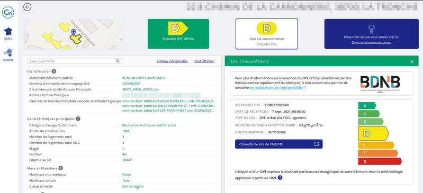Click consumption value INCONNUE

click(277, 132)
